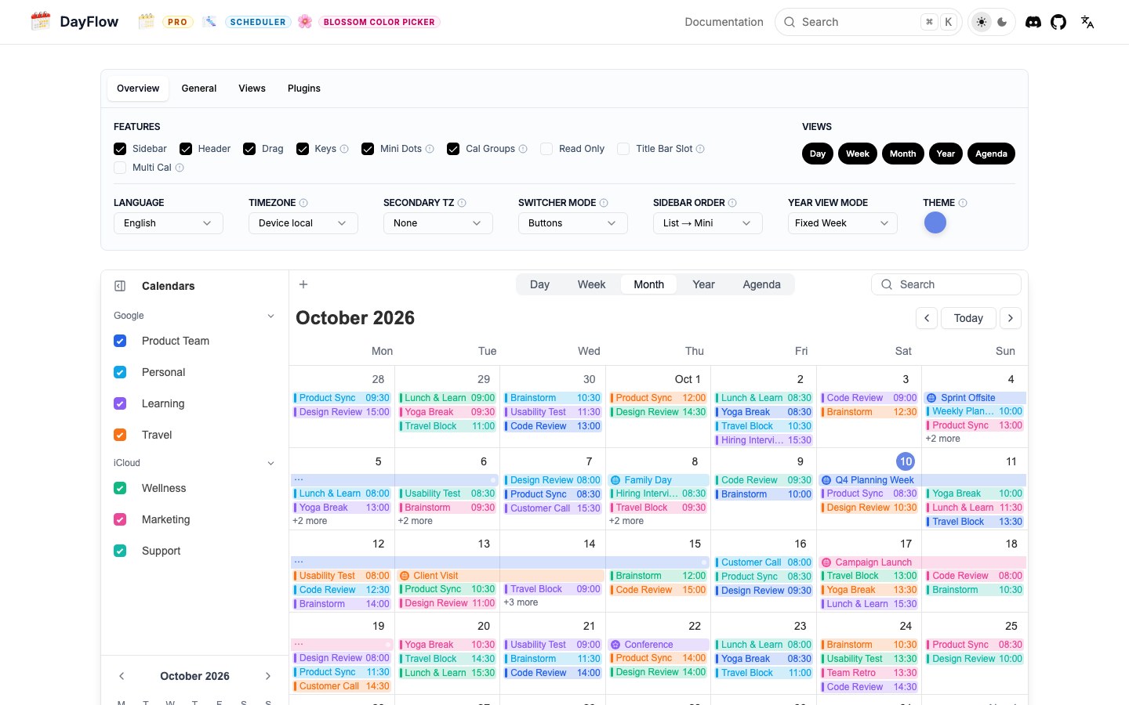Click the top header Search field
The height and width of the screenshot is (705, 1129).
tap(868, 22)
